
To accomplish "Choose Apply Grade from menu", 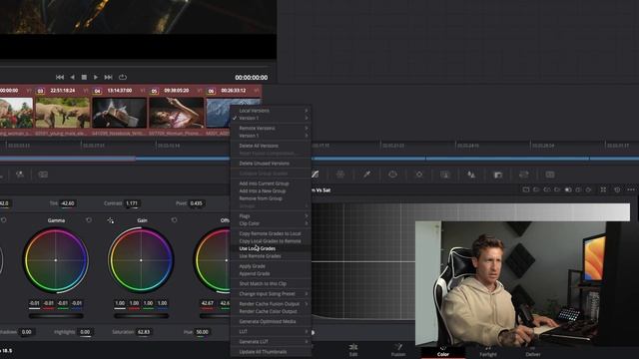I will point(271,266).
